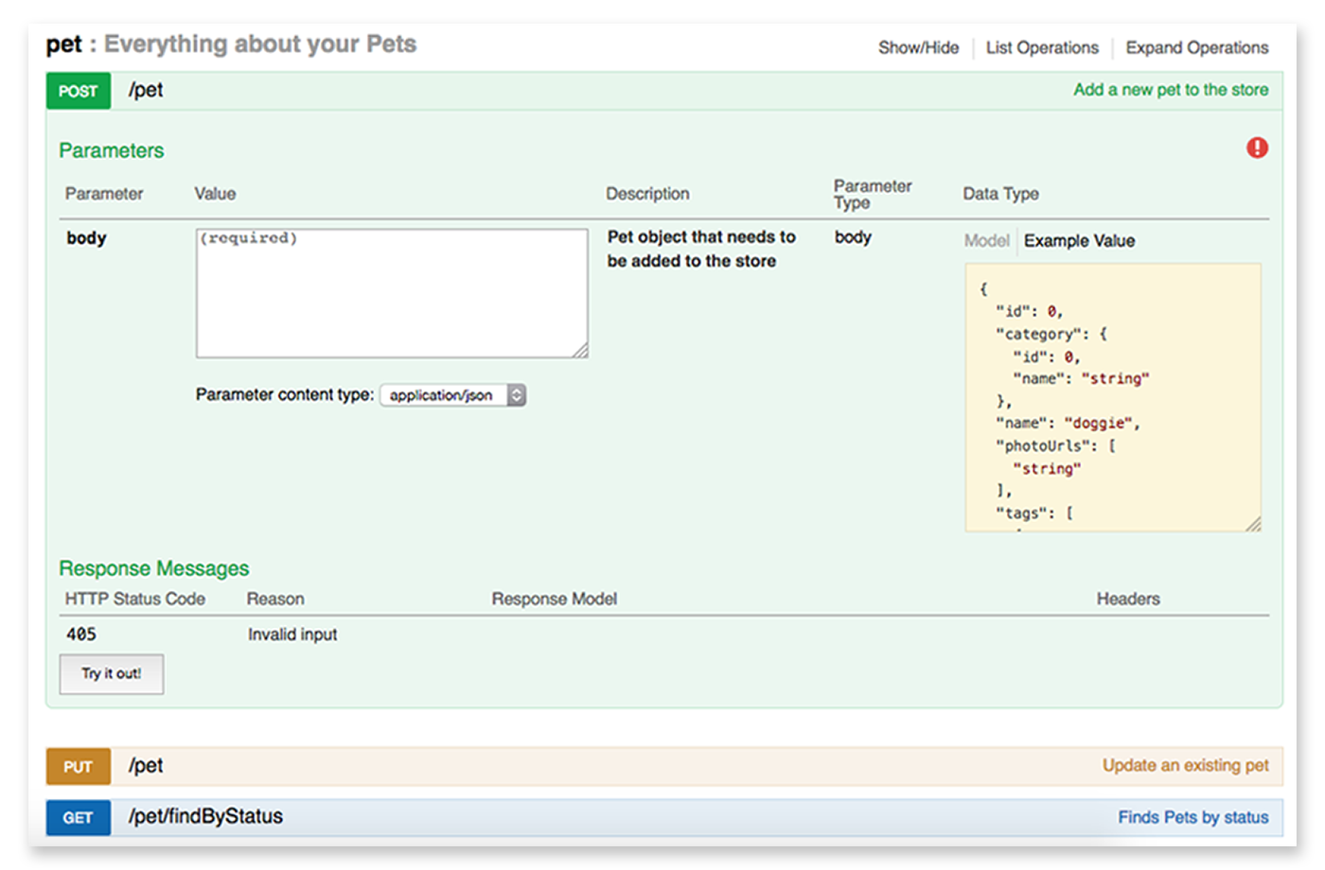Click the blue GET method badge
Viewport: 1325px width, 870px height.
(79, 817)
